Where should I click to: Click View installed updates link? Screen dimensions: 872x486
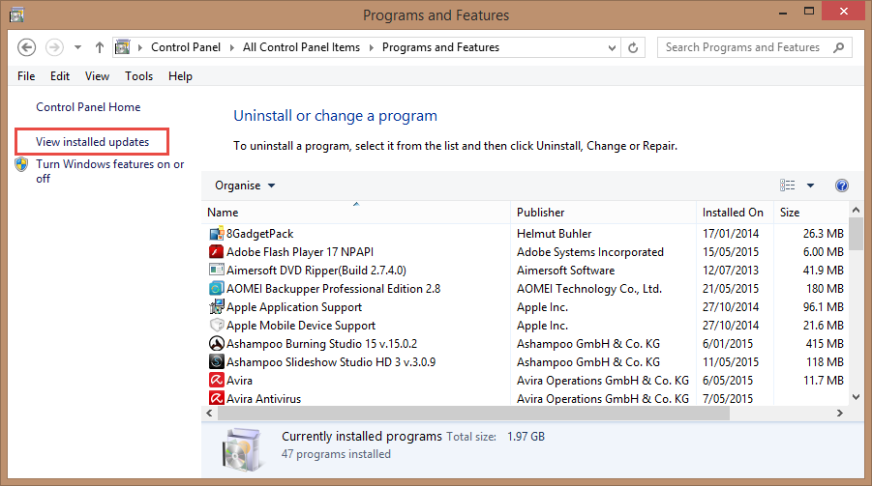pyautogui.click(x=92, y=142)
